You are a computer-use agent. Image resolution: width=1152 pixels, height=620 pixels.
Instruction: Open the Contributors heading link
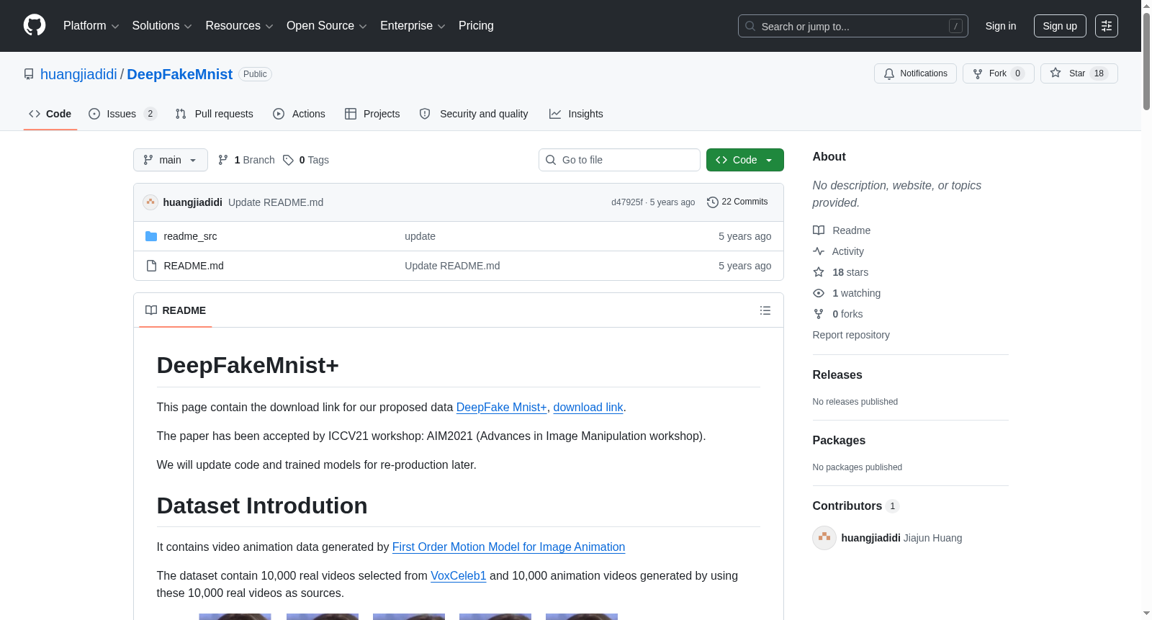(x=856, y=506)
